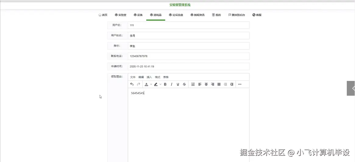This screenshot has height=162, width=355.
Task: Click the 用户姓名 field with 李月
Action: (x=189, y=36)
